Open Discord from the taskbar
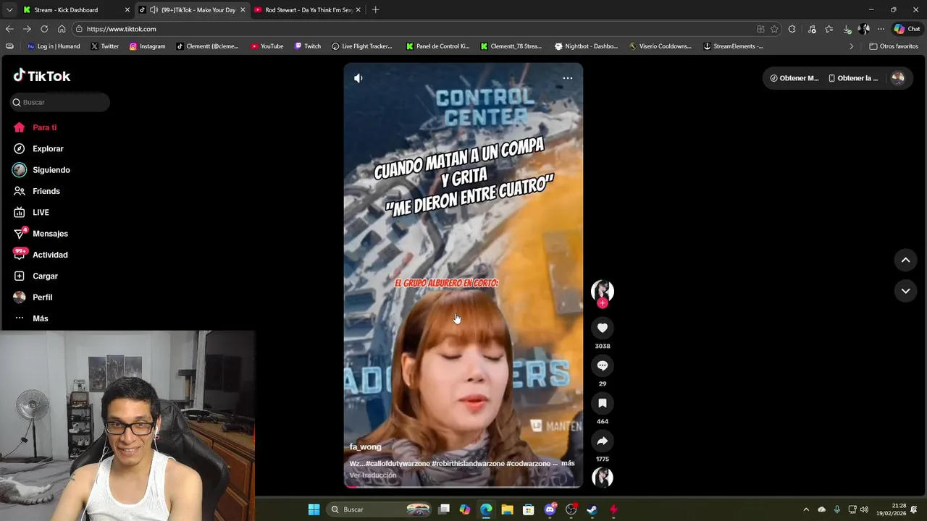Viewport: 927px width, 521px height. click(x=550, y=509)
